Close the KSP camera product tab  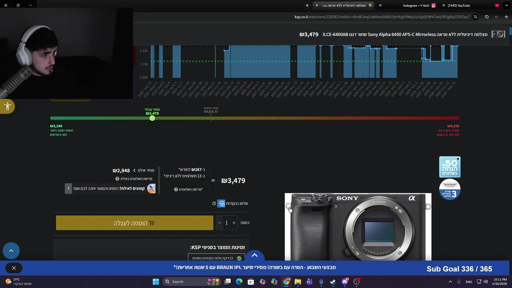317,6
